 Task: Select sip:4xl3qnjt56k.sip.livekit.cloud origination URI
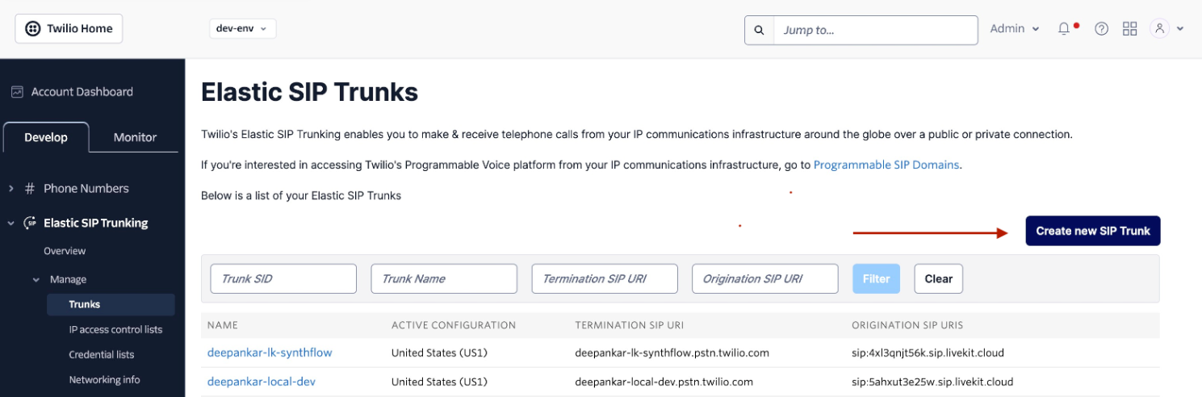pos(928,353)
